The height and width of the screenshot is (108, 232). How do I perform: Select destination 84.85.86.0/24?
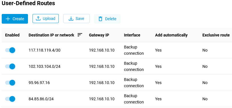(41, 99)
